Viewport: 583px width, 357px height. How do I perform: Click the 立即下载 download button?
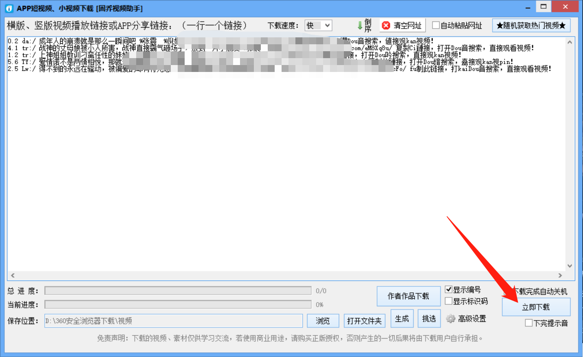[535, 307]
